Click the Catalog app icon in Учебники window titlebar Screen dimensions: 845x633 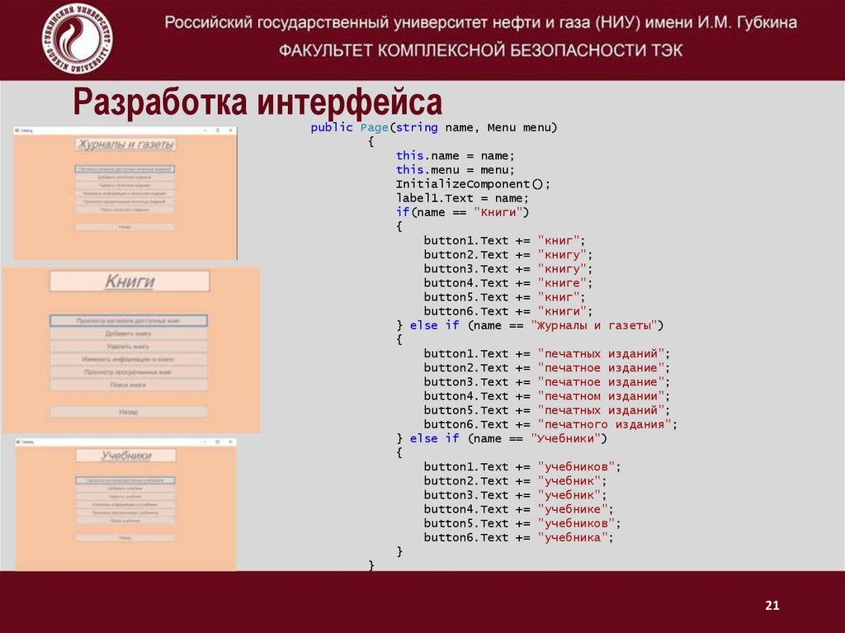17,442
